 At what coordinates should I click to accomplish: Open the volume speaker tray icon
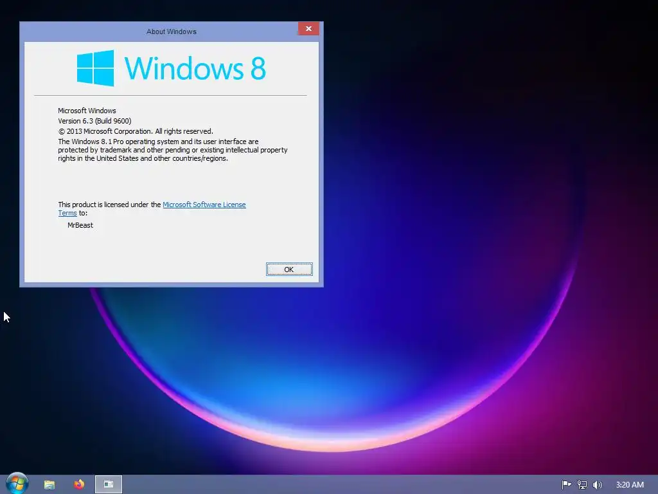pos(597,485)
